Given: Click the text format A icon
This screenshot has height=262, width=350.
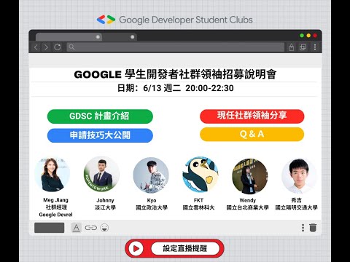Looking at the screenshot, I should pos(76,228).
